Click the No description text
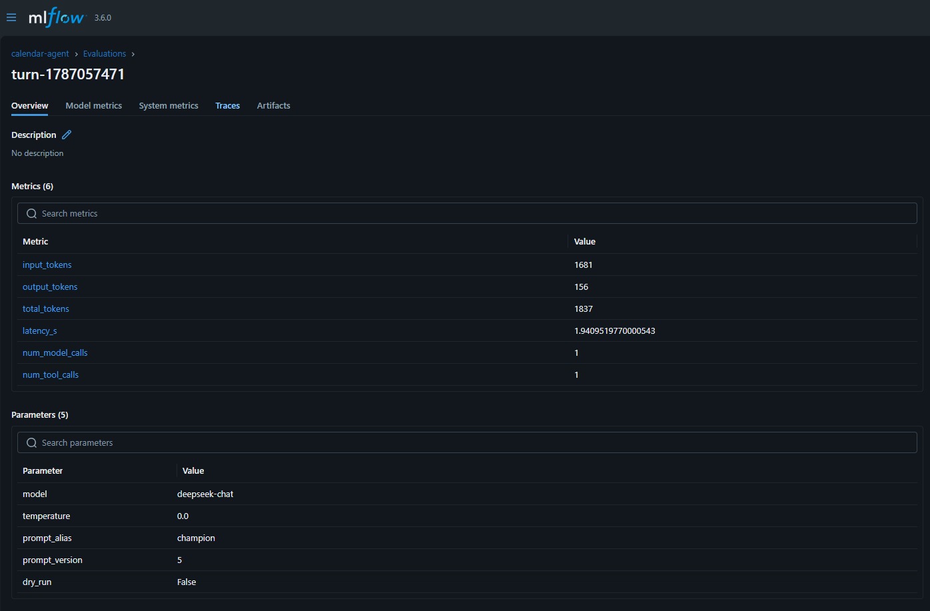This screenshot has height=611, width=930. [x=37, y=153]
